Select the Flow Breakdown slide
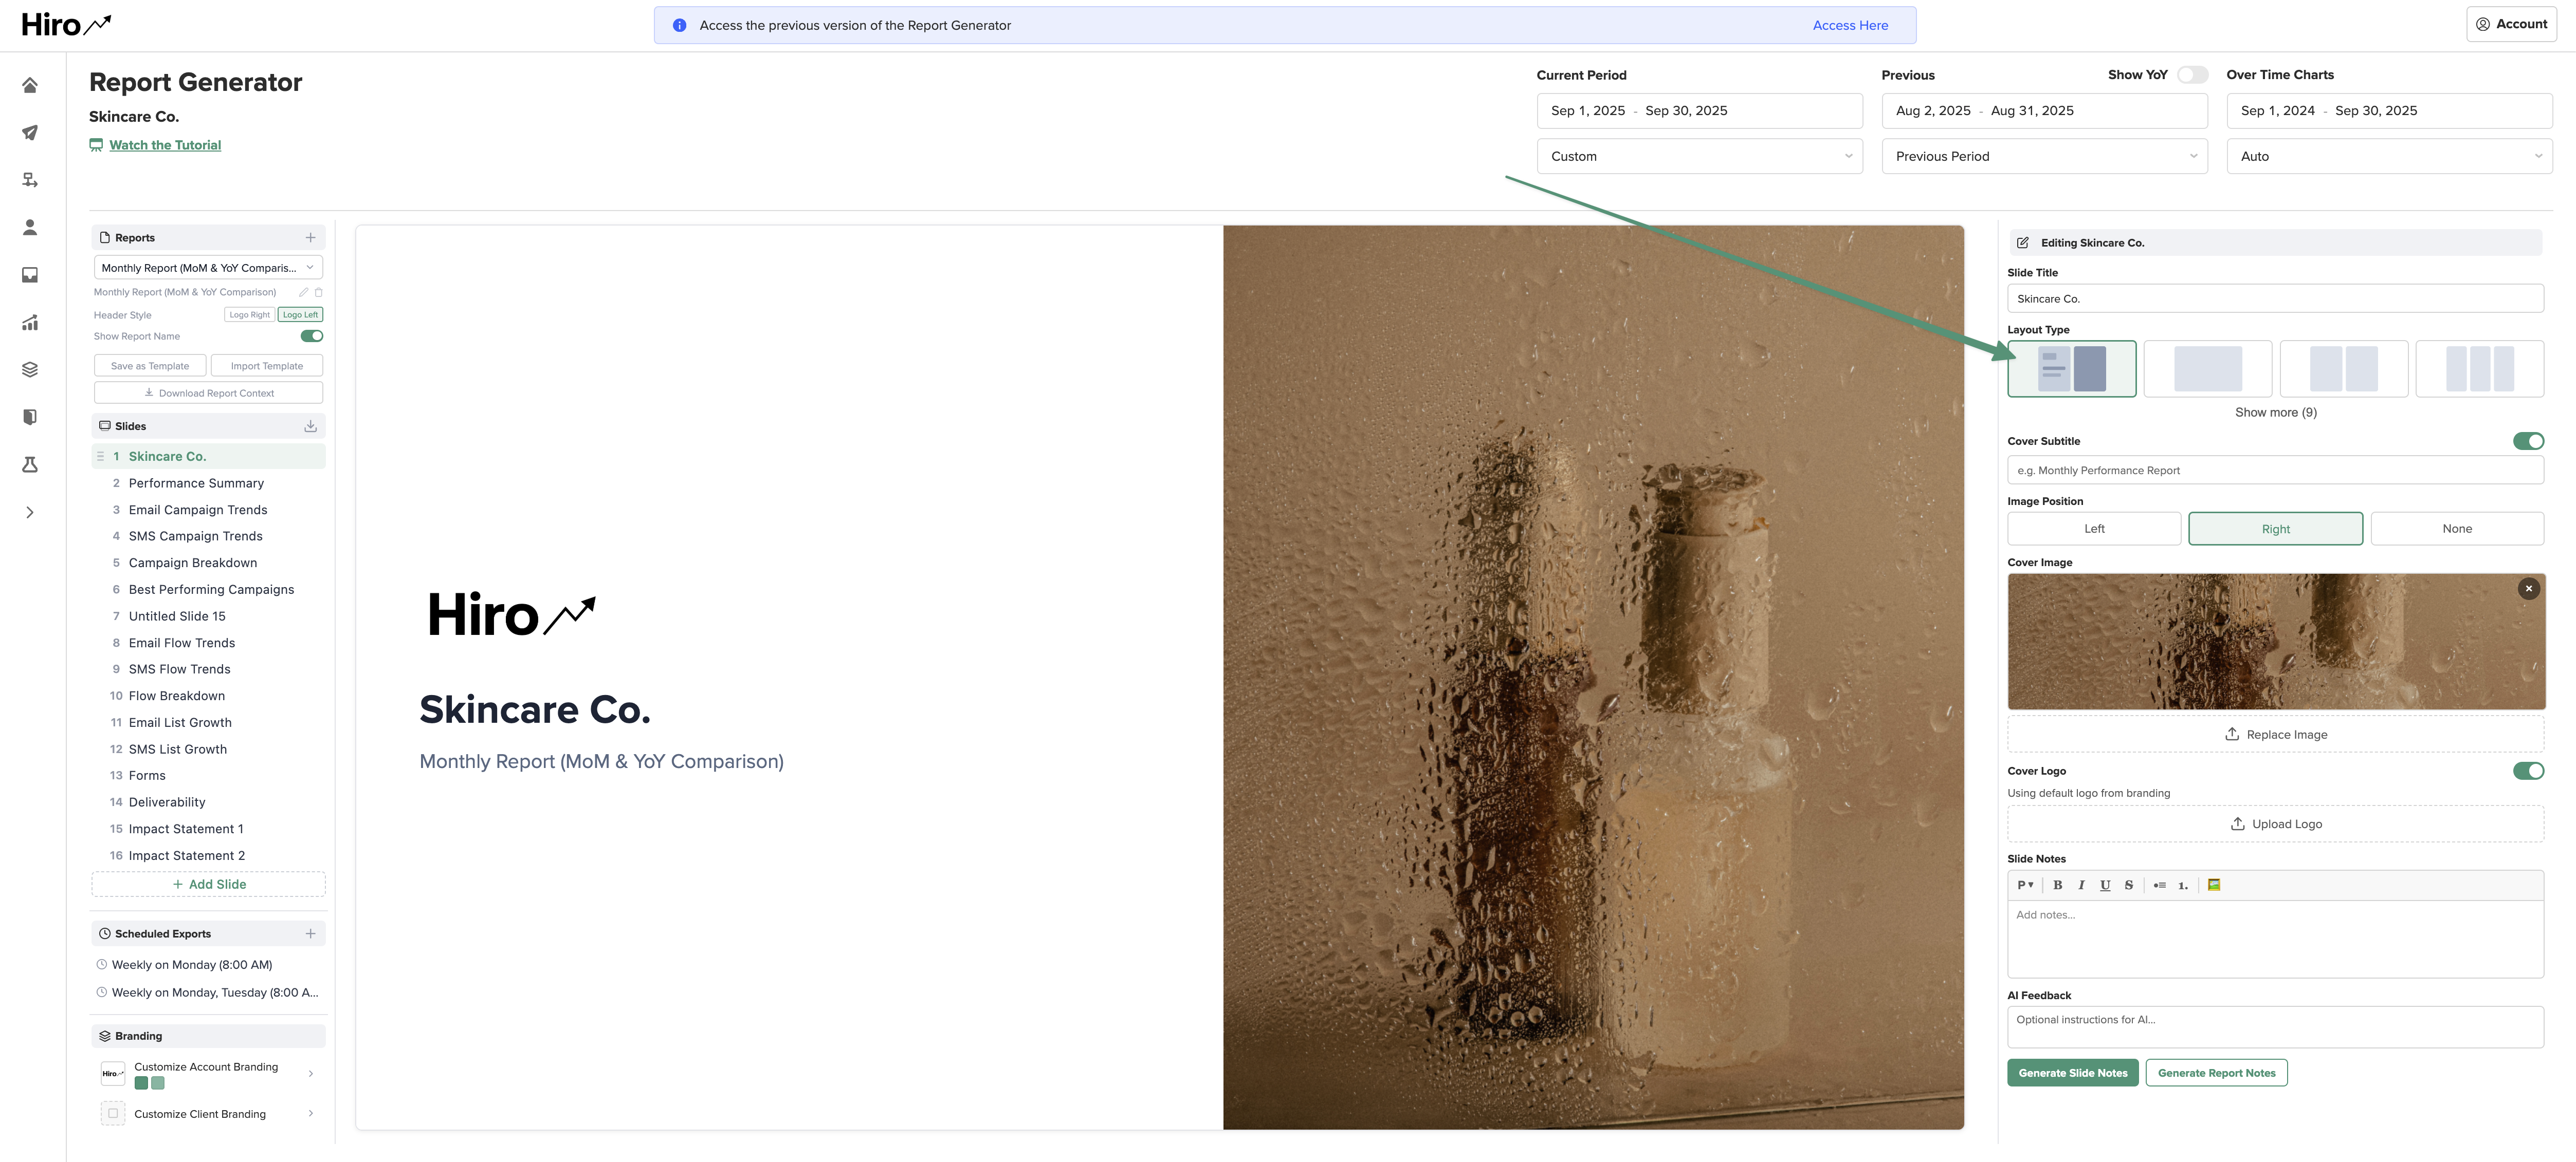 (x=208, y=697)
